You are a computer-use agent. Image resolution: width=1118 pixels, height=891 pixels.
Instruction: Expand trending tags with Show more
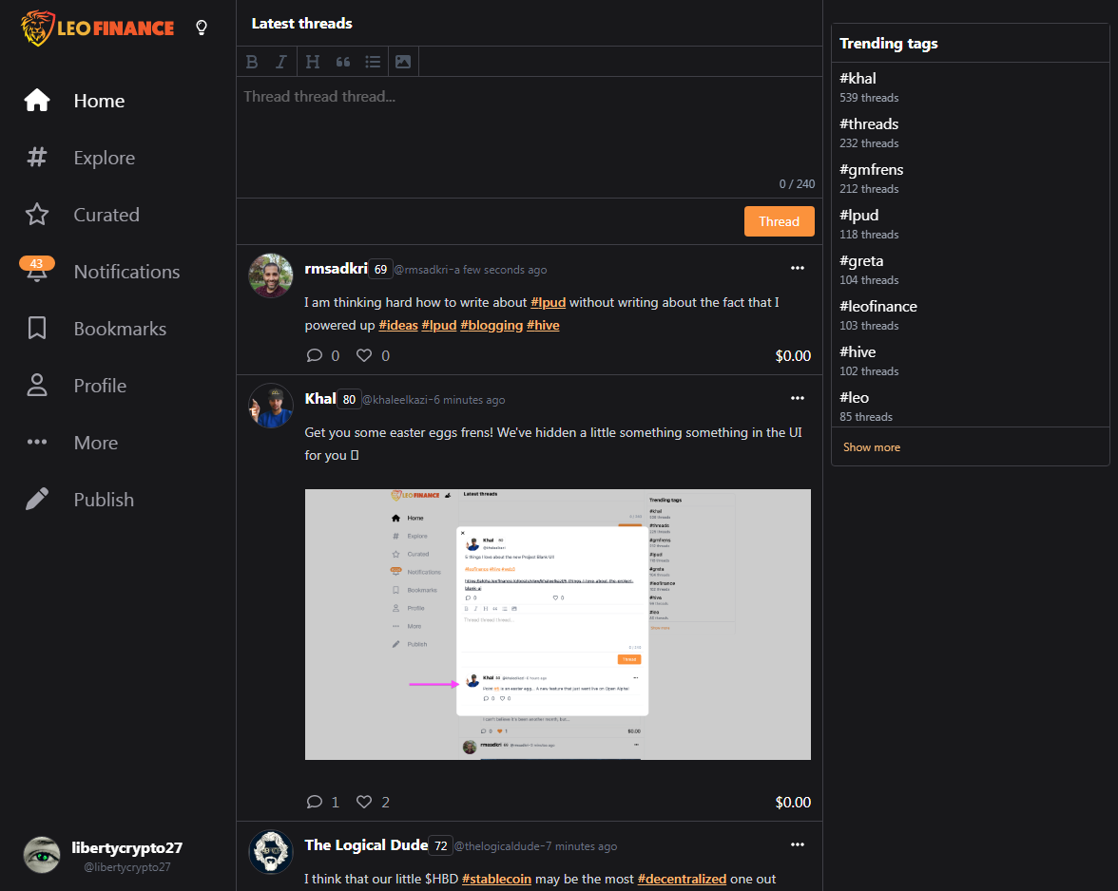871,447
